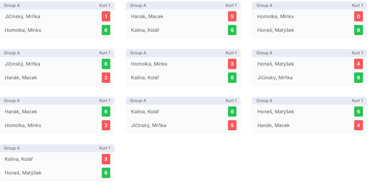This screenshot has width=369, height=183.
Task: Click Kalina, Kolář's red score 3 badge
Action: [106, 159]
